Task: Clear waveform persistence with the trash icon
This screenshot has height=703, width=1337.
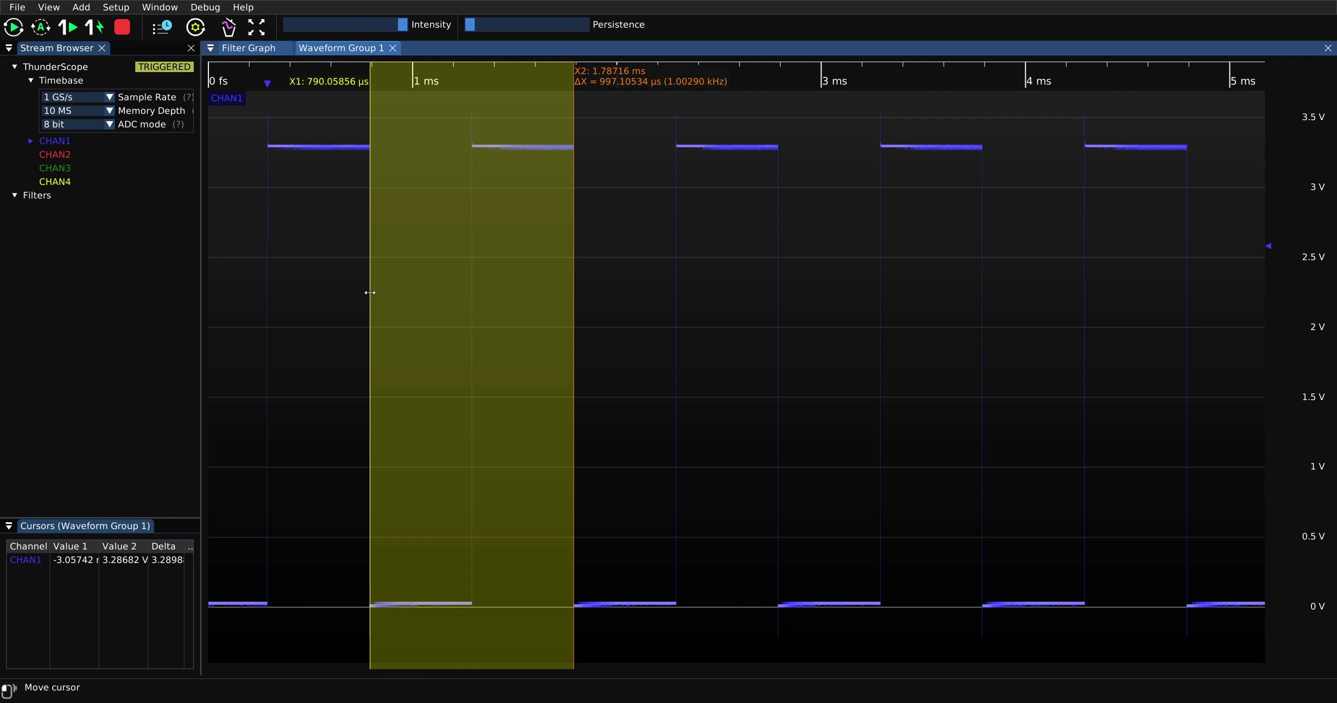Action: coord(229,27)
